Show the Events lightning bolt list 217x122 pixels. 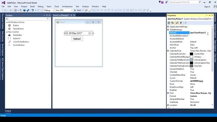181,23
